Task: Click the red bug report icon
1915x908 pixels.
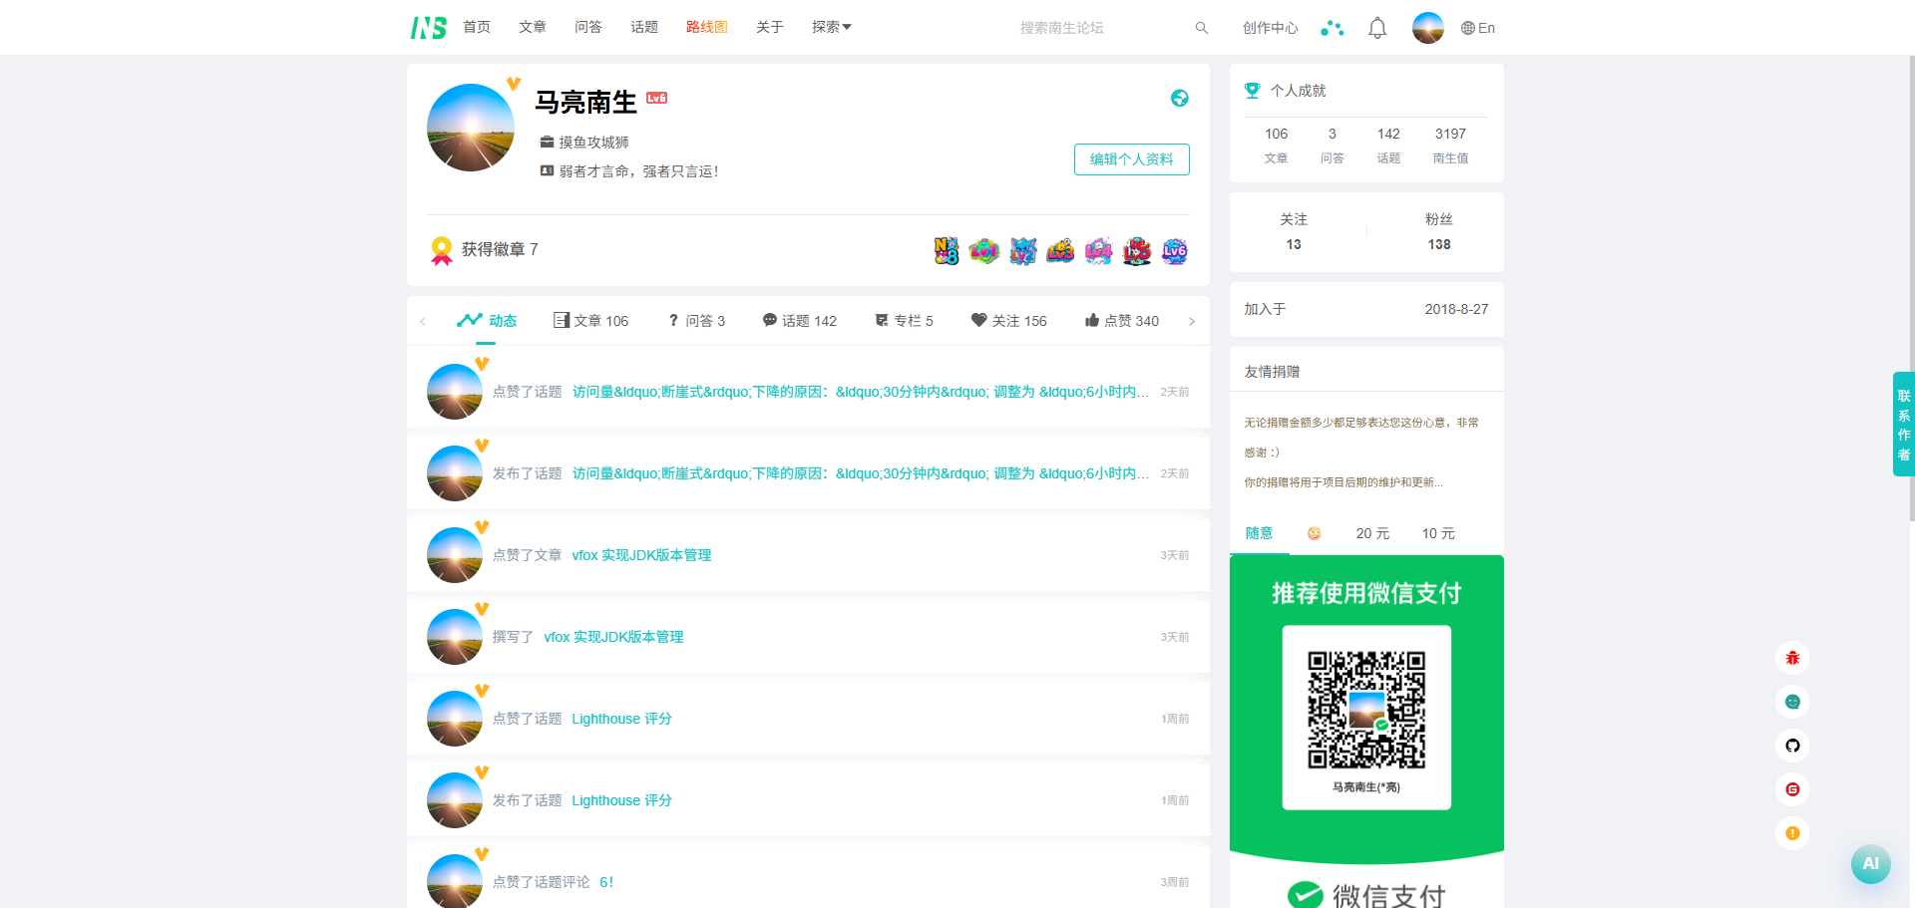Action: (1792, 658)
